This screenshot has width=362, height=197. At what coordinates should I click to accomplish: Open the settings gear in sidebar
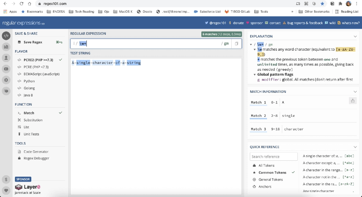click(6, 80)
